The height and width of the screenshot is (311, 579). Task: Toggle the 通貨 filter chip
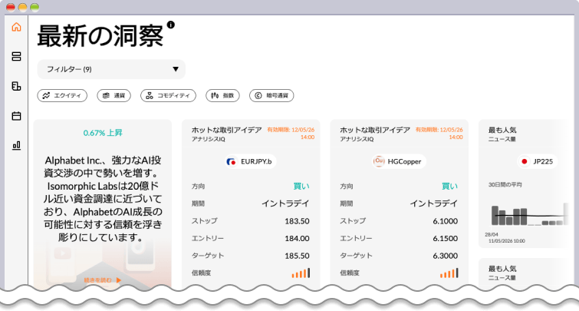(x=113, y=95)
